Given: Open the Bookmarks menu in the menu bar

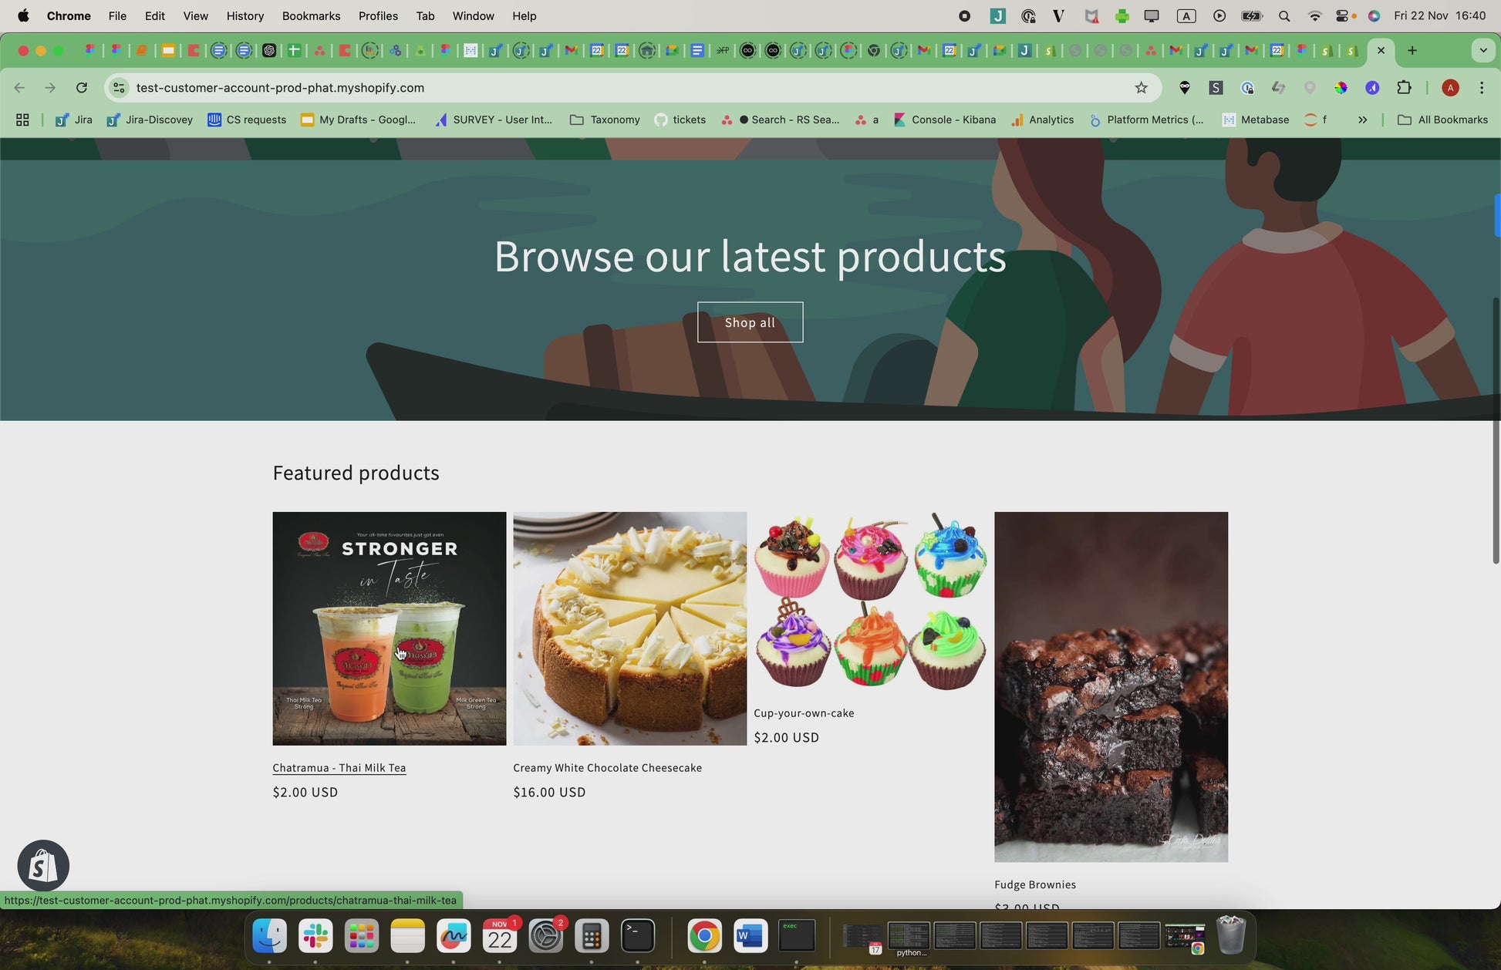Looking at the screenshot, I should coord(311,15).
